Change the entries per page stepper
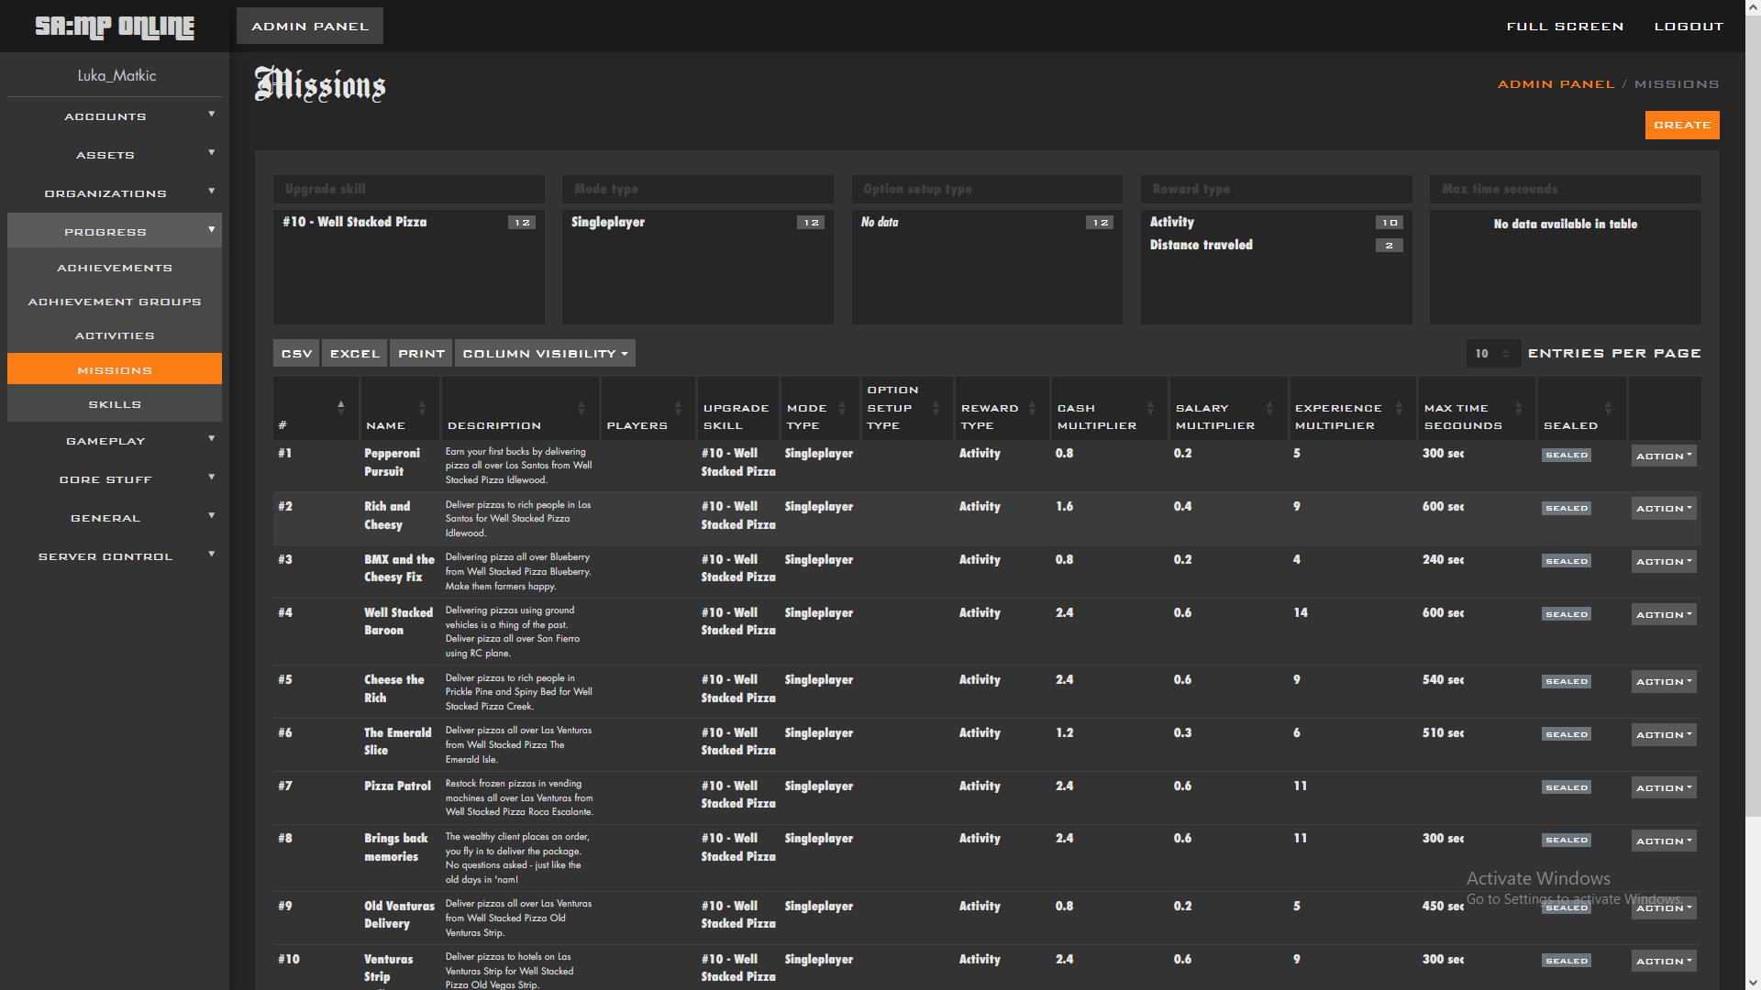Viewport: 1761px width, 990px height. (x=1505, y=354)
